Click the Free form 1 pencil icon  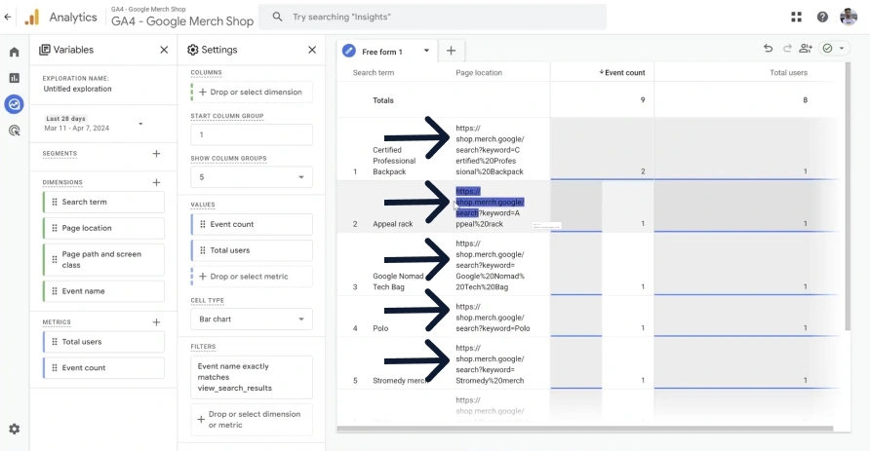(x=349, y=51)
